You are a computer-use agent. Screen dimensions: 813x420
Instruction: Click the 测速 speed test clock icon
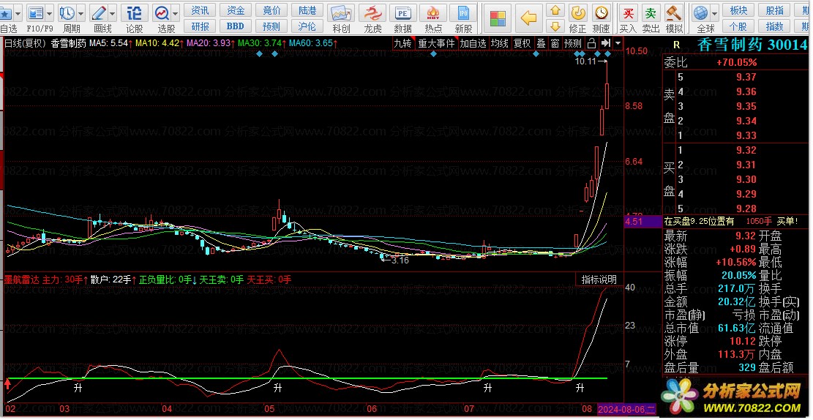[601, 13]
